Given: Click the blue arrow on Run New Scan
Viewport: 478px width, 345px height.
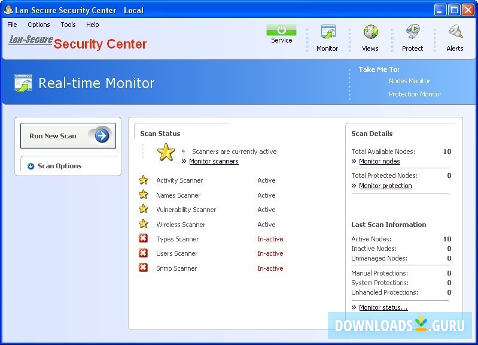Looking at the screenshot, I should (102, 136).
